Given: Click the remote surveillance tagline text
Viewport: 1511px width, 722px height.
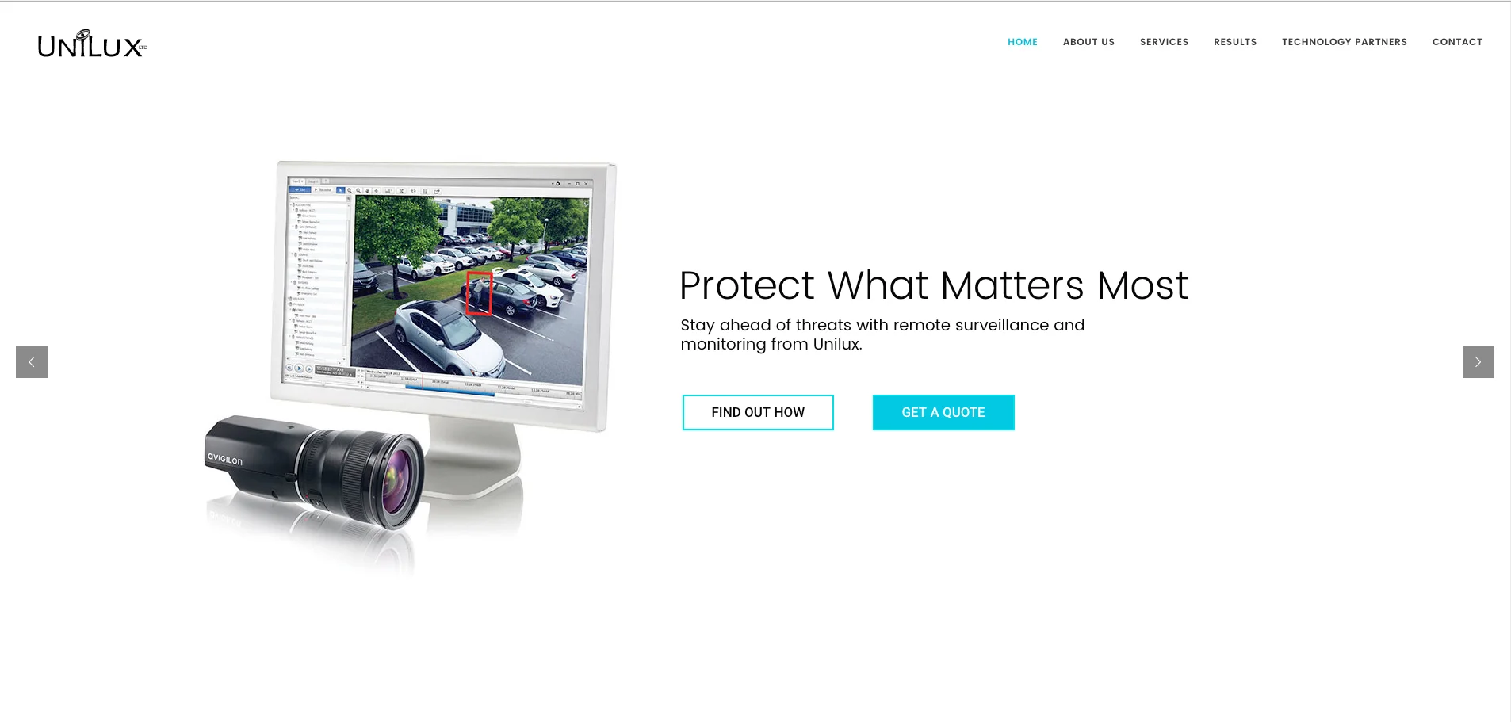Looking at the screenshot, I should (882, 334).
